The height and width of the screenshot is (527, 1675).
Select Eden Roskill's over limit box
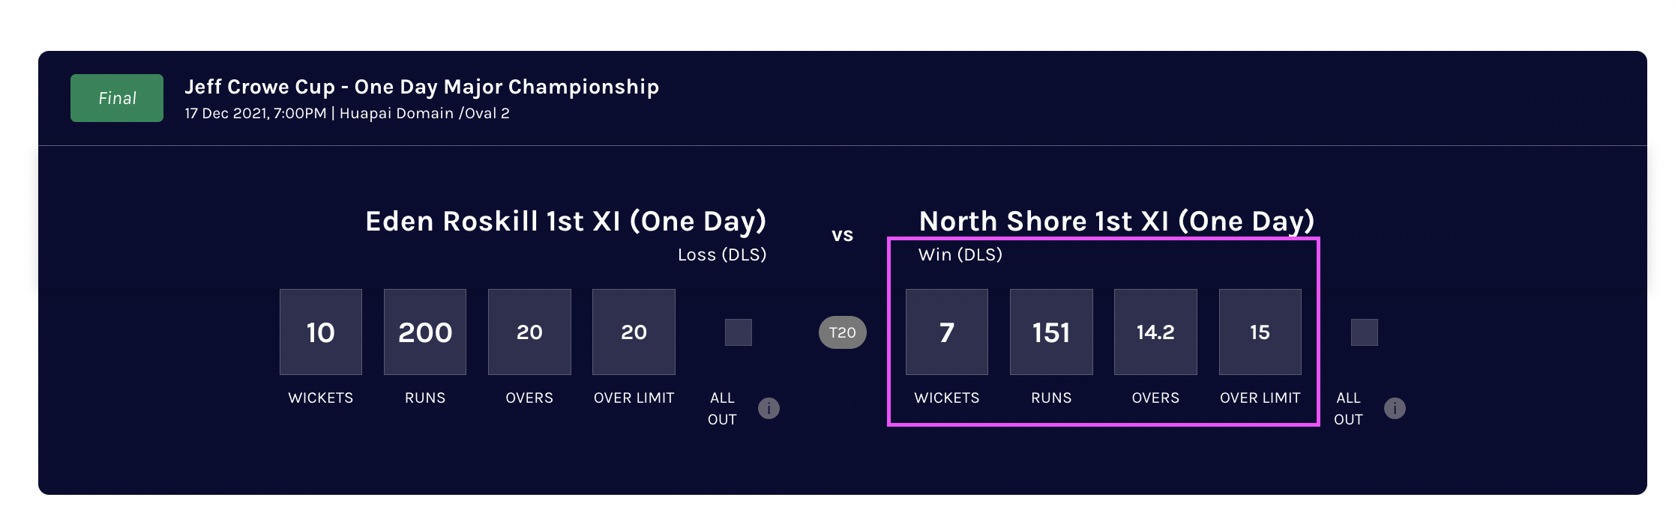tap(634, 332)
